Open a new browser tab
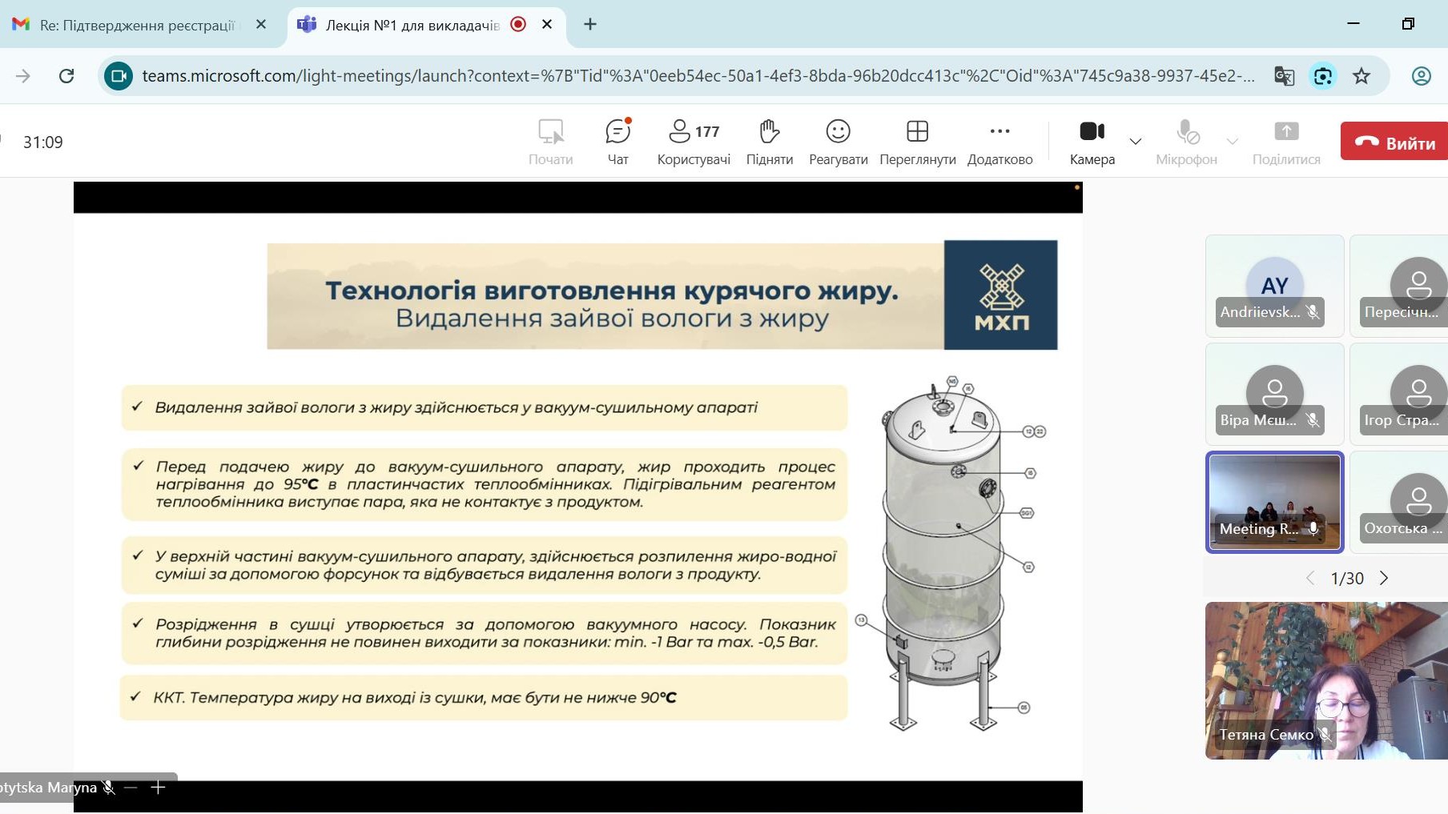This screenshot has height=814, width=1448. pyautogui.click(x=590, y=25)
